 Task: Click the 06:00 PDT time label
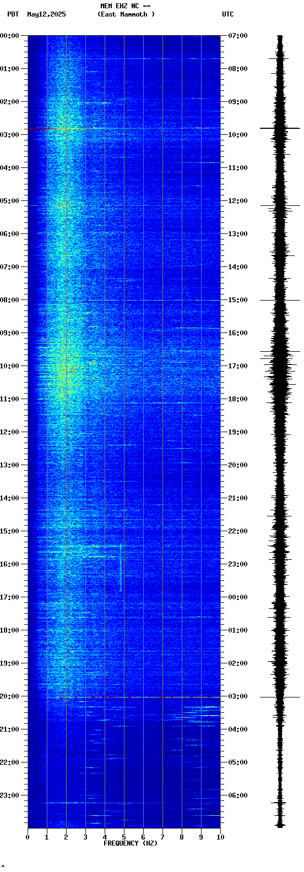point(9,234)
